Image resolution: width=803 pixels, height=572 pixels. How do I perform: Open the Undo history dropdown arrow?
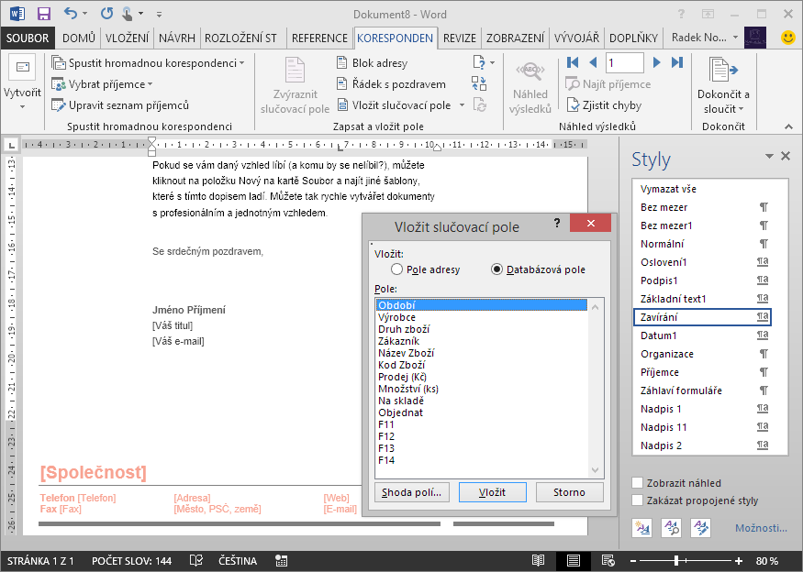85,14
